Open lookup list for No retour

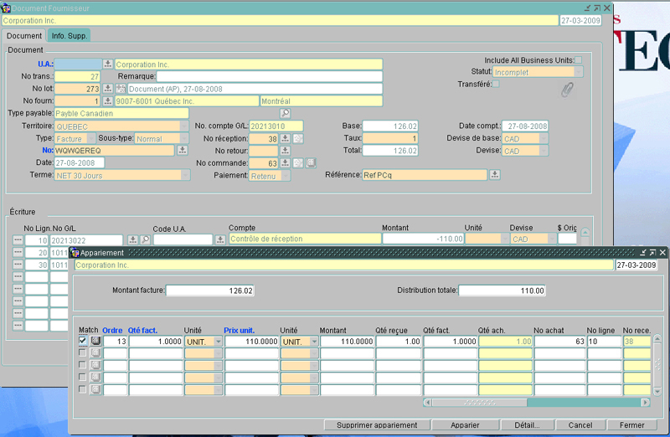(285, 151)
